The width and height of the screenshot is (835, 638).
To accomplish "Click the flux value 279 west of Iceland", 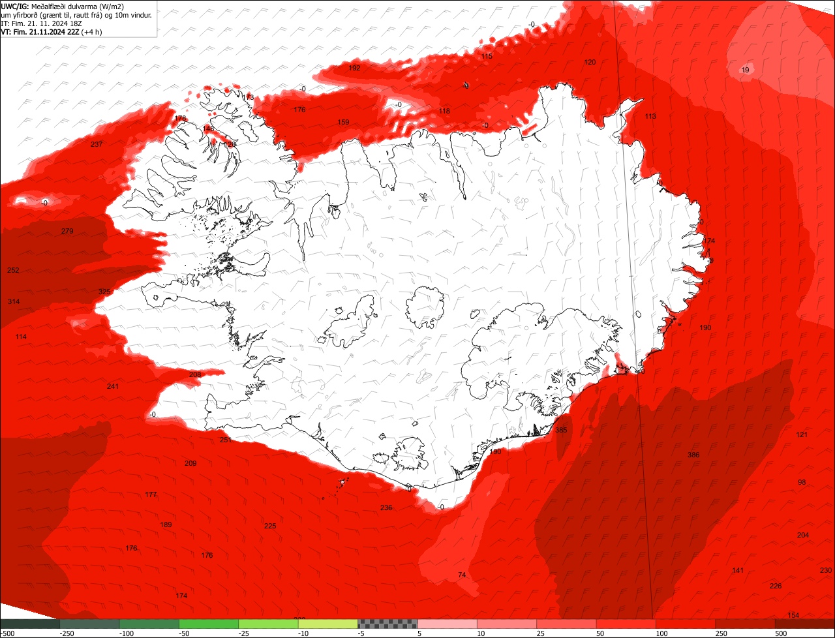I will coord(67,231).
